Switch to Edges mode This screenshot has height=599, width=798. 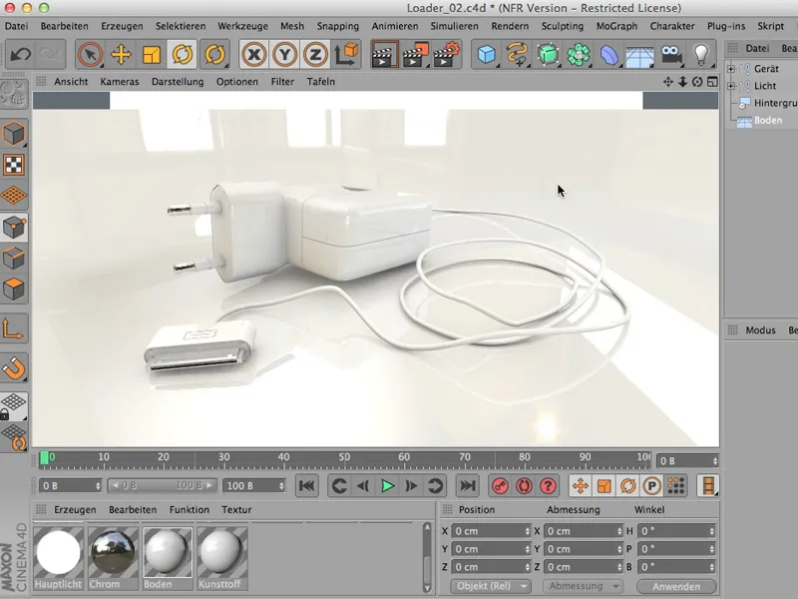click(14, 258)
